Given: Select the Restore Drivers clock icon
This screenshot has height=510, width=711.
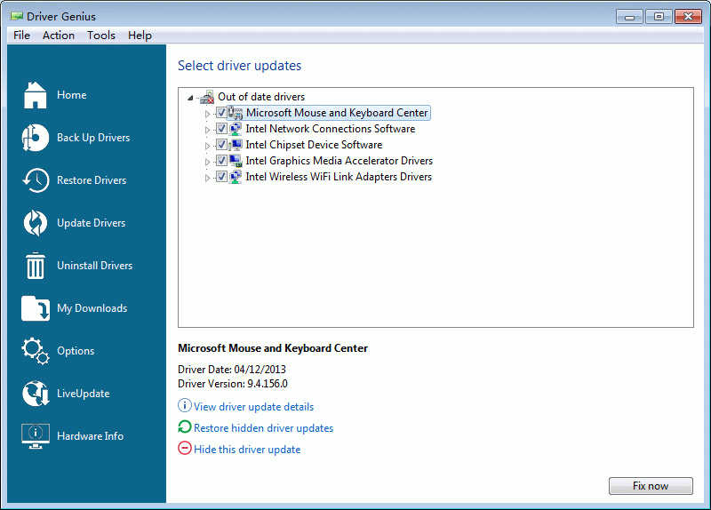Looking at the screenshot, I should tap(36, 180).
